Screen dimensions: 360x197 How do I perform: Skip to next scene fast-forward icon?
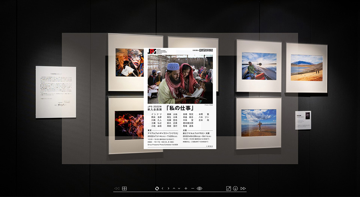[243, 188]
